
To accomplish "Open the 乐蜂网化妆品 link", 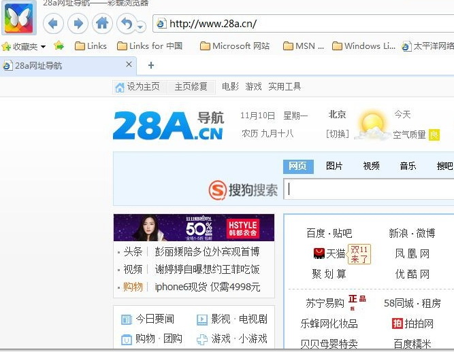I will coord(329,323).
